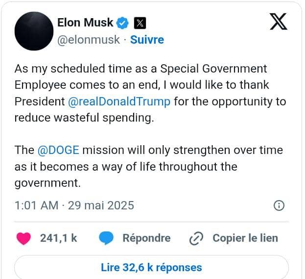Open the tweet info circle icon
305x279 pixels.
pos(279,205)
